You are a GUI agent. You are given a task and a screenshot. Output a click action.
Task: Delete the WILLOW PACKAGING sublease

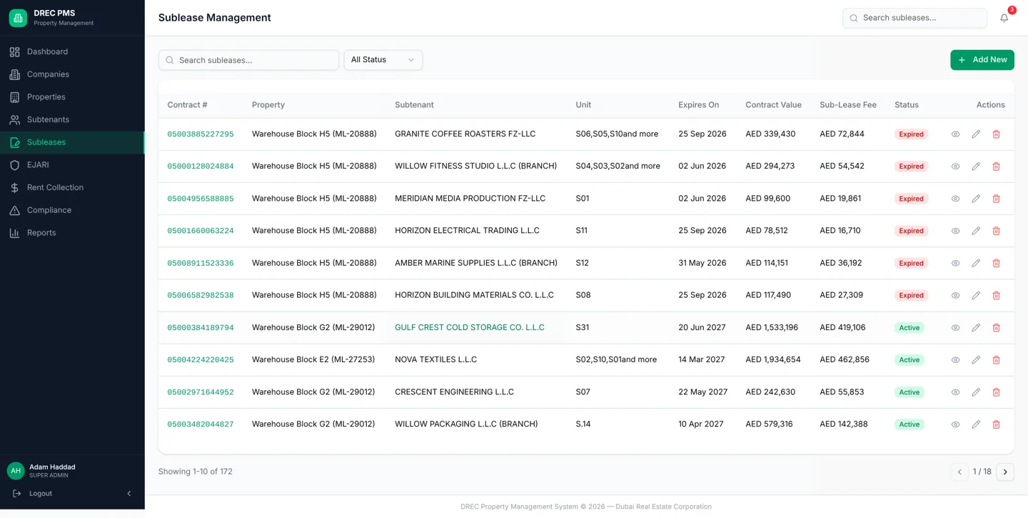(996, 424)
